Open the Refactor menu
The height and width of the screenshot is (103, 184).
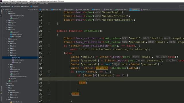click(24, 4)
